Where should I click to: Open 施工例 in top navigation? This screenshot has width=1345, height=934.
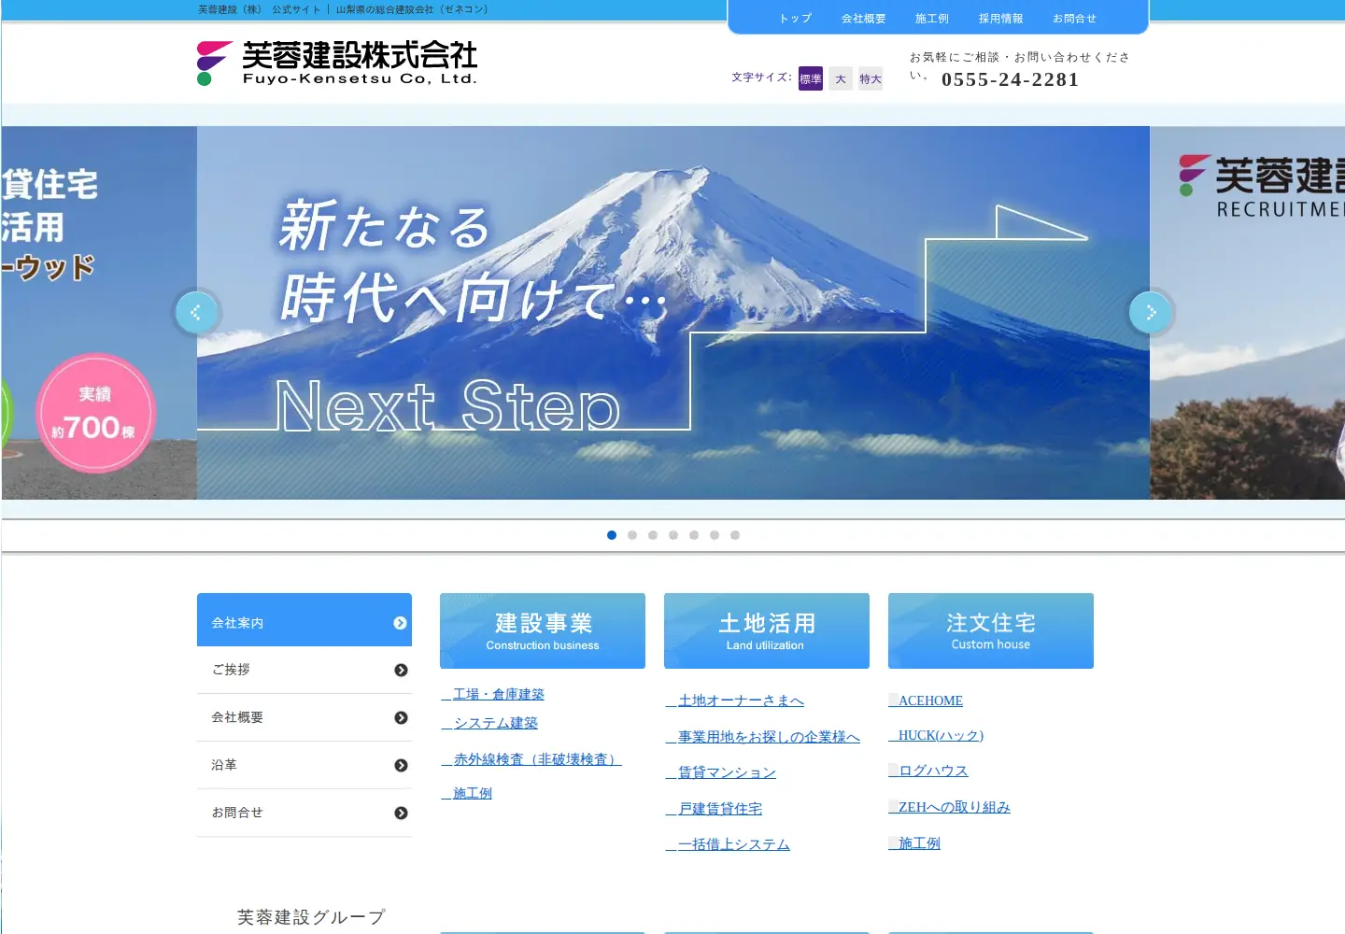[932, 18]
